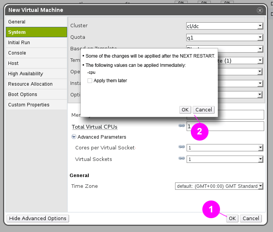The height and width of the screenshot is (232, 273).
Task: Click link icon beside Virtual Sockets
Action: 182,158
